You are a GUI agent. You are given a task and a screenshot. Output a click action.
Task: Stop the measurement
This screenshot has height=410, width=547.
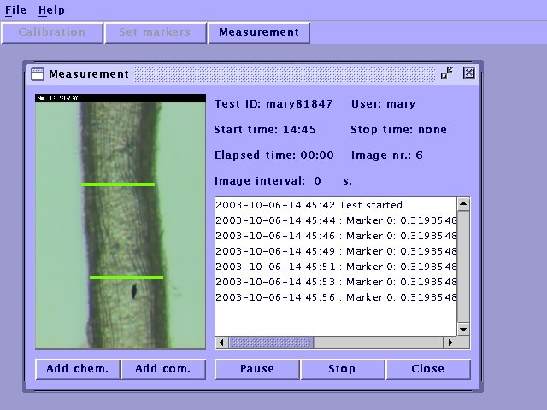342,369
